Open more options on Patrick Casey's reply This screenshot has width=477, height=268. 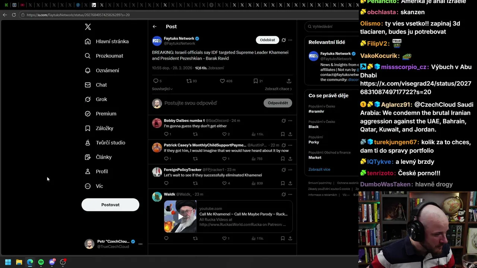290,145
